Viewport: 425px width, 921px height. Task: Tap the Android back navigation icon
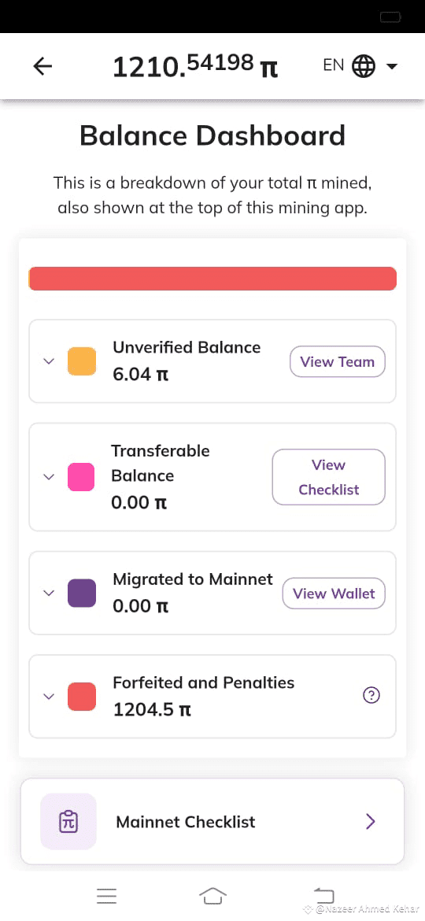coord(323,895)
